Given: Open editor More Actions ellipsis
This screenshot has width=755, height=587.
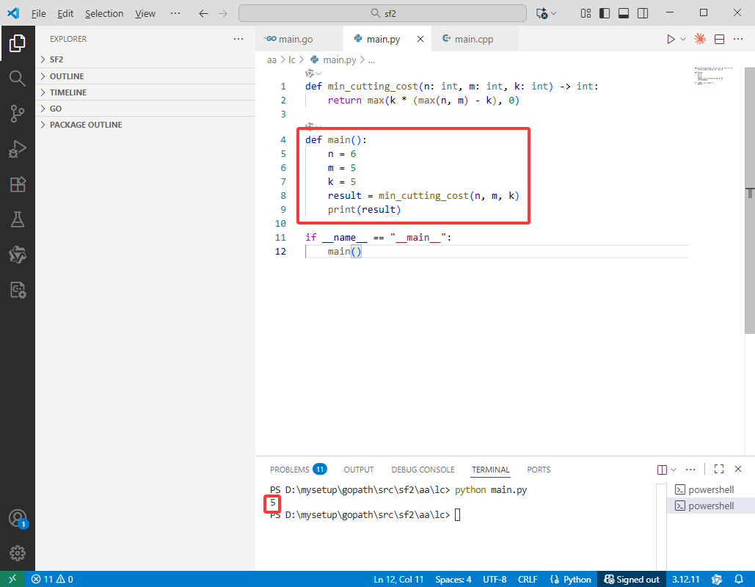Looking at the screenshot, I should click(x=738, y=39).
